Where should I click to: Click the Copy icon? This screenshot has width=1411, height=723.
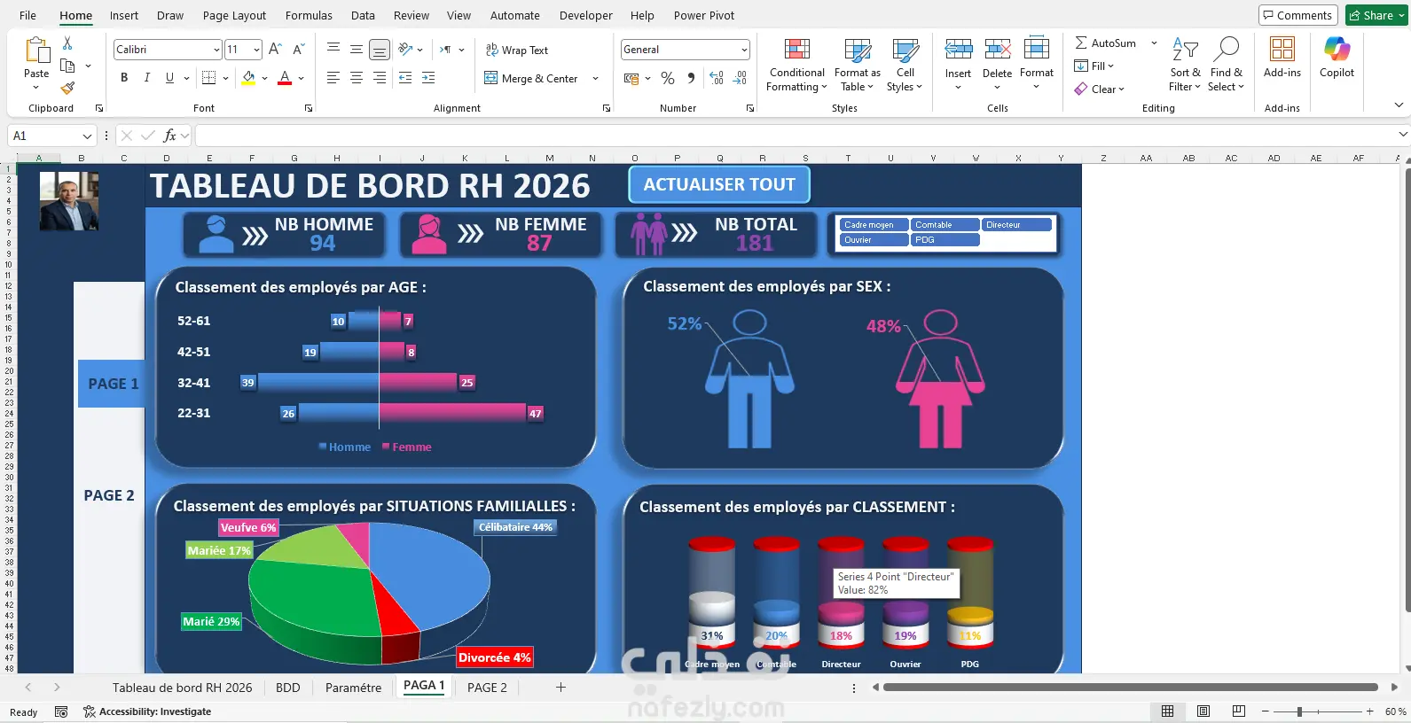(x=67, y=66)
